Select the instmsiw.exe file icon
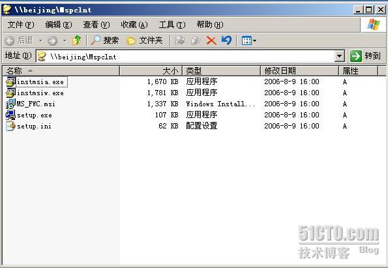The height and width of the screenshot is (268, 388). pyautogui.click(x=10, y=93)
